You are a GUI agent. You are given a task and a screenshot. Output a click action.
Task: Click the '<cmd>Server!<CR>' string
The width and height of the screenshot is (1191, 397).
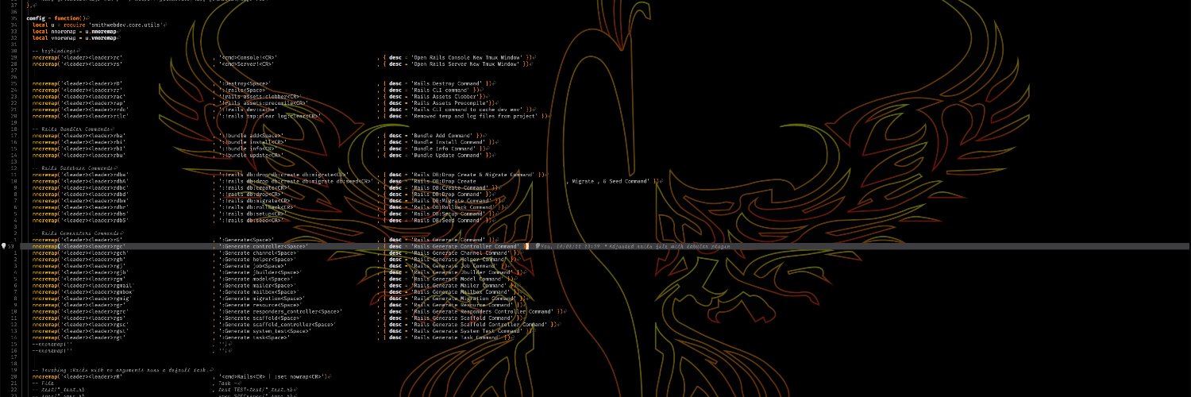coord(247,64)
